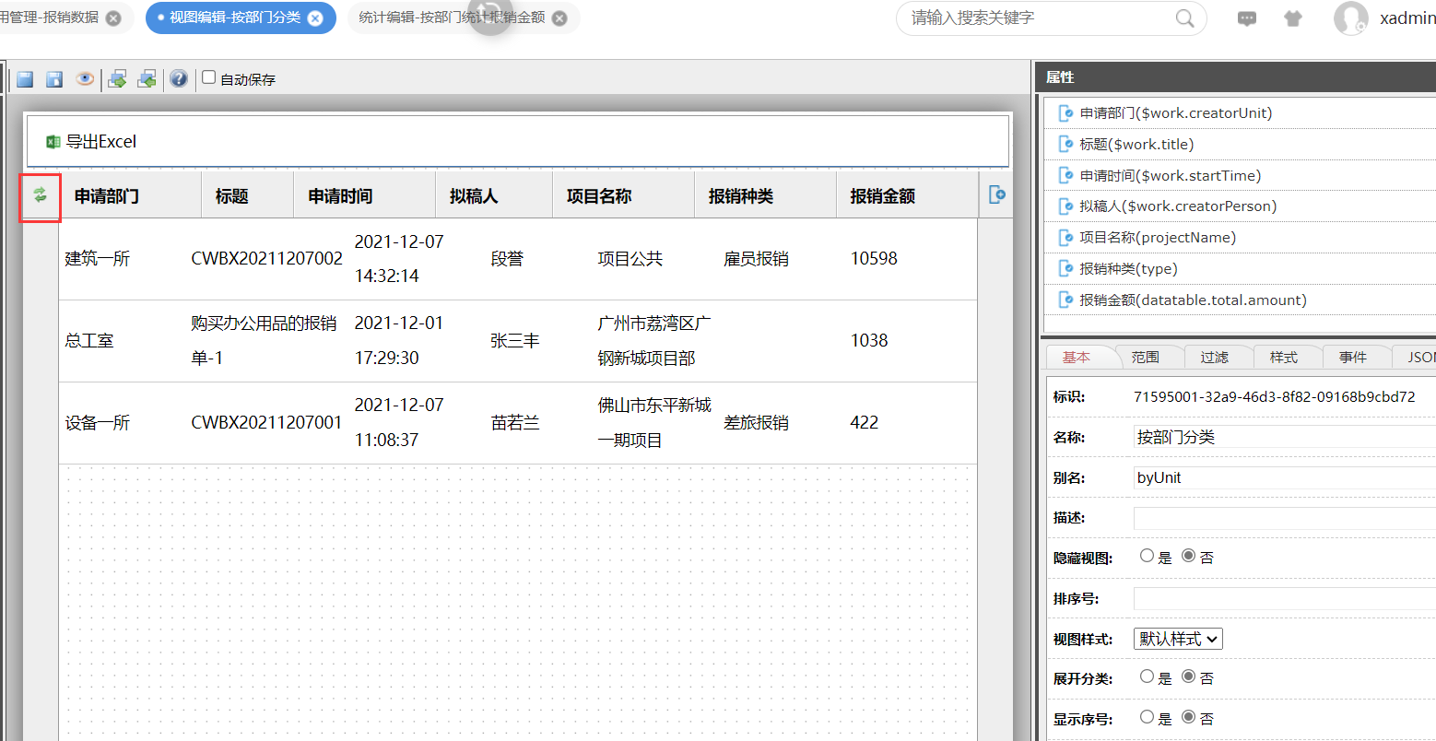1436x741 pixels.
Task: Save the view with the plain floppy icon
Action: coord(25,79)
